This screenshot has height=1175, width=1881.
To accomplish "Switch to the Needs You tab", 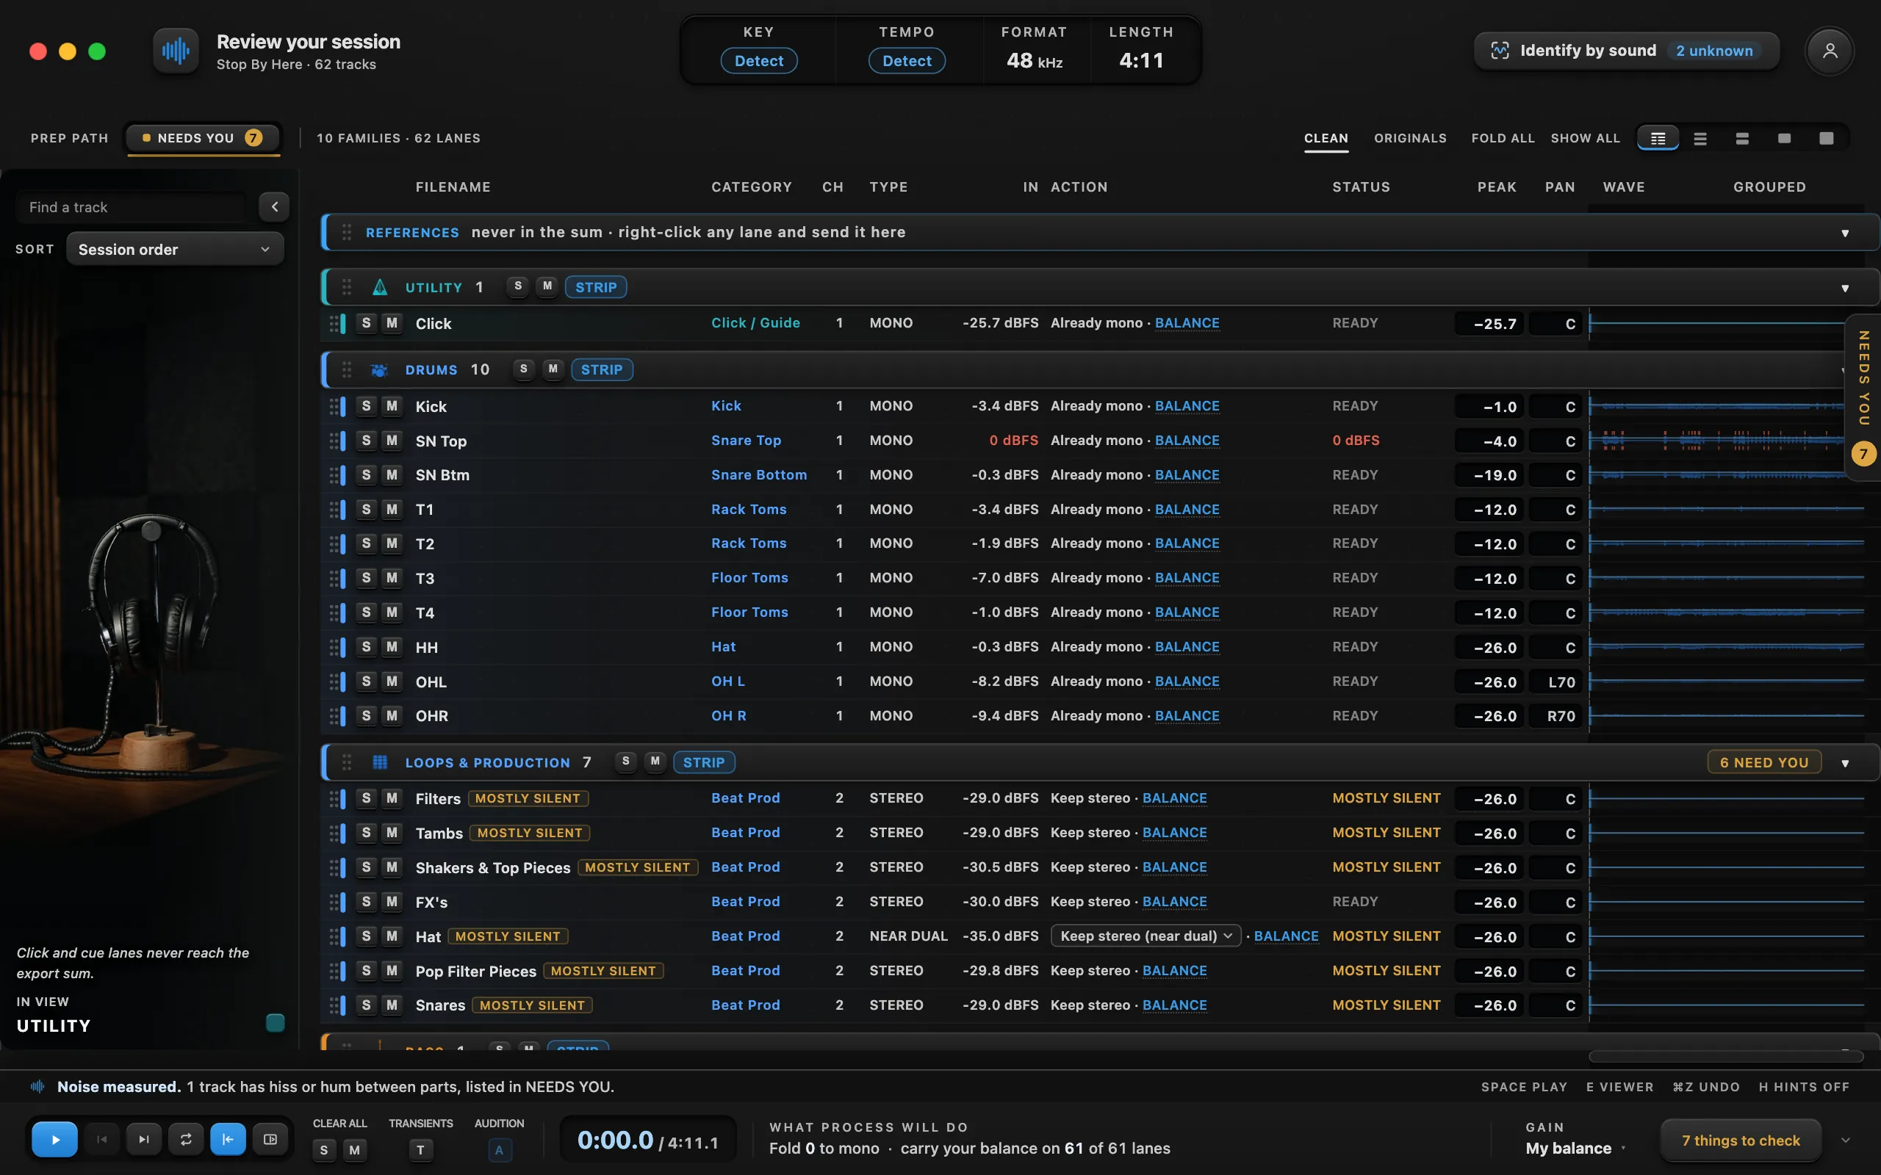I will (x=203, y=138).
